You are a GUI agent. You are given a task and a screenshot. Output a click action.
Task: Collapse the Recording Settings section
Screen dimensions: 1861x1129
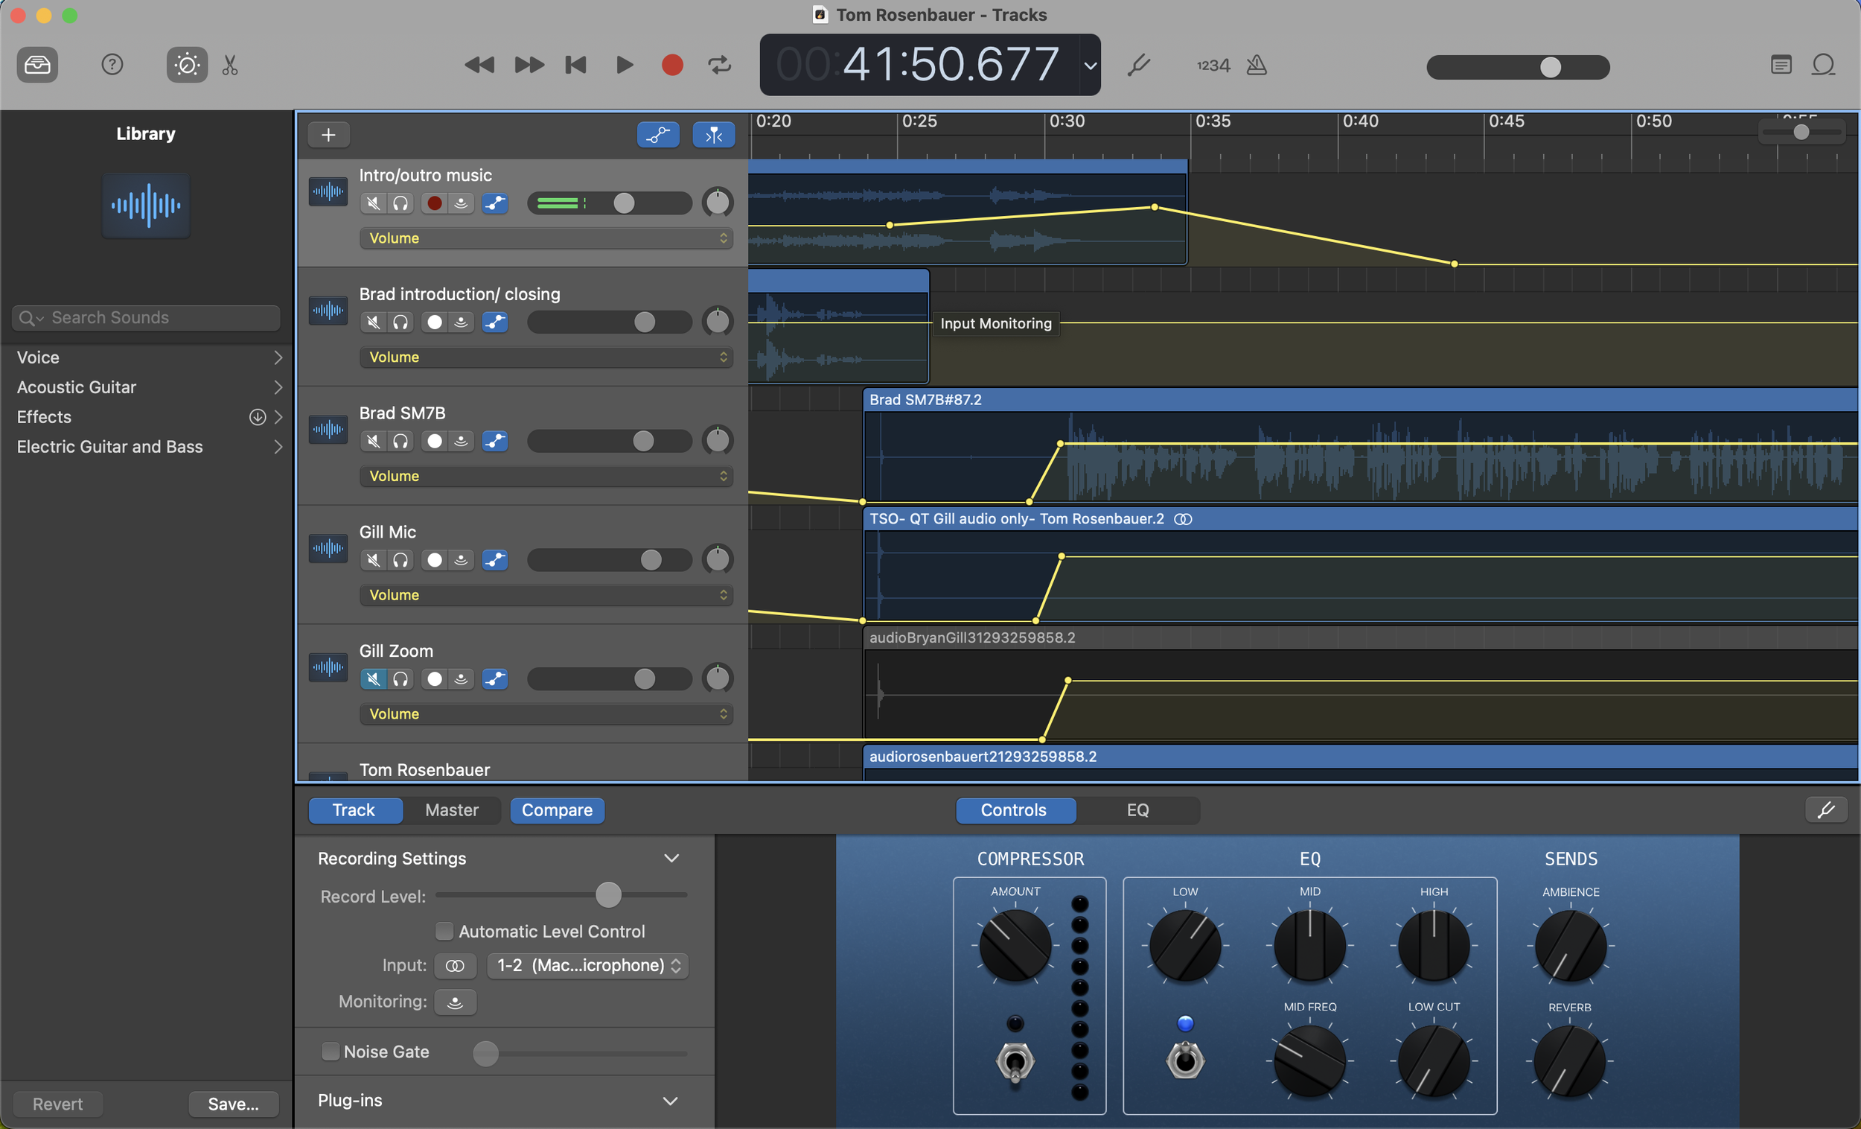pyautogui.click(x=671, y=859)
